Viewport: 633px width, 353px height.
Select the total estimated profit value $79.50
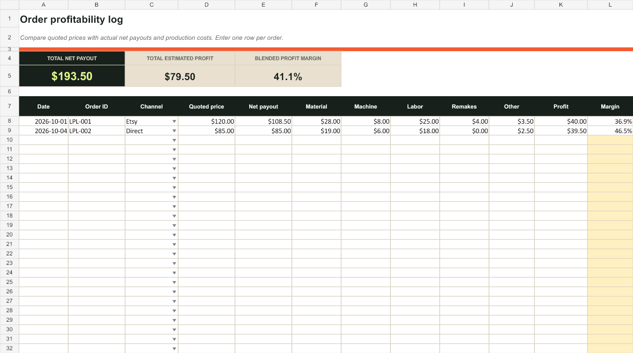pos(180,77)
